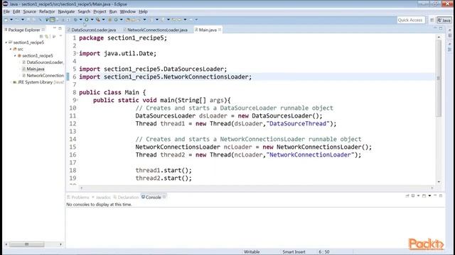
Task: Click the New toolbar icon
Action: pyautogui.click(x=6, y=20)
